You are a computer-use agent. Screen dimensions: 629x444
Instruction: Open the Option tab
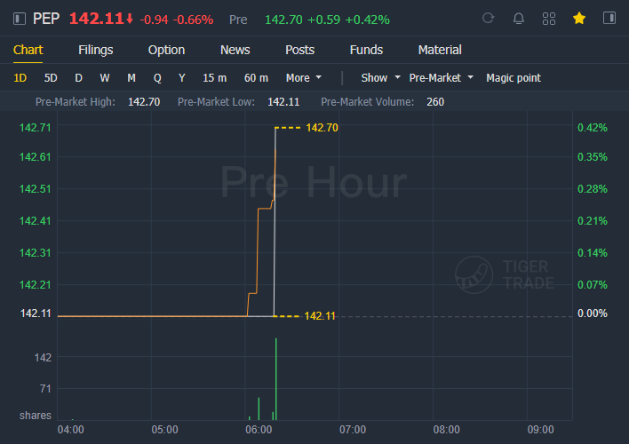click(166, 50)
